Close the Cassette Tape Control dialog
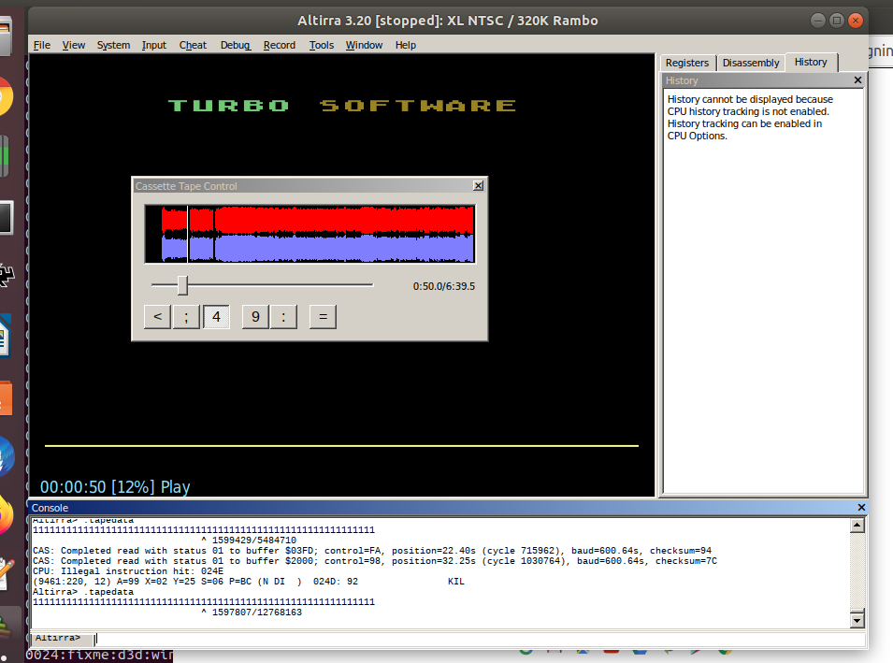Image resolution: width=893 pixels, height=663 pixels. click(478, 186)
